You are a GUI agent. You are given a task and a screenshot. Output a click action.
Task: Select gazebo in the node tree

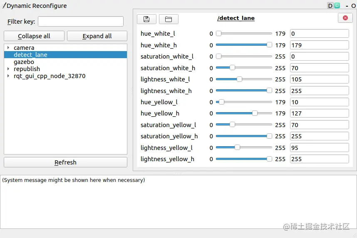24,62
